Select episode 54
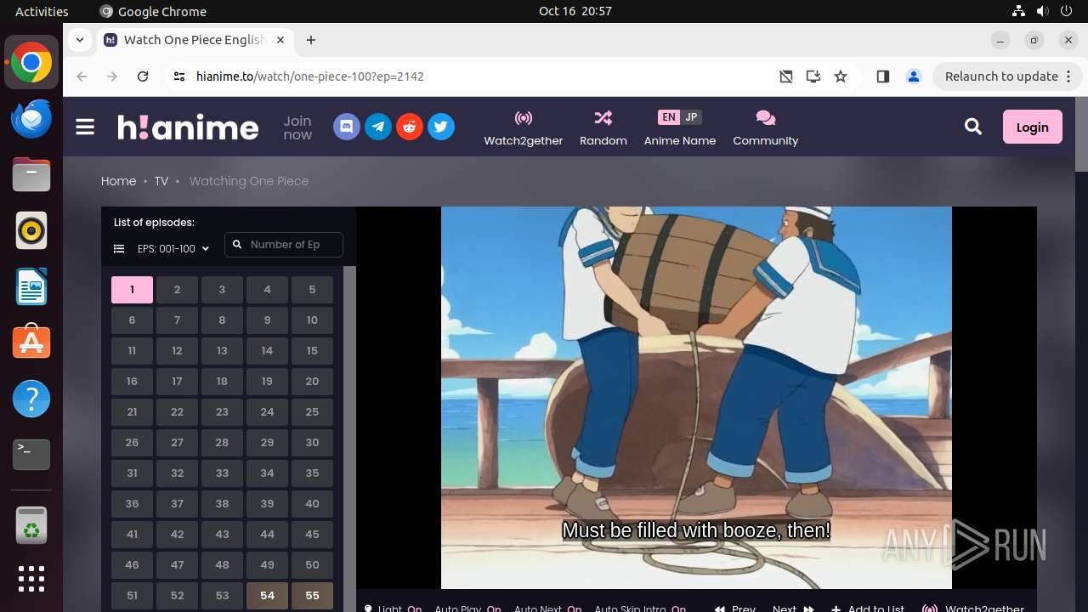Image resolution: width=1088 pixels, height=612 pixels. point(267,596)
